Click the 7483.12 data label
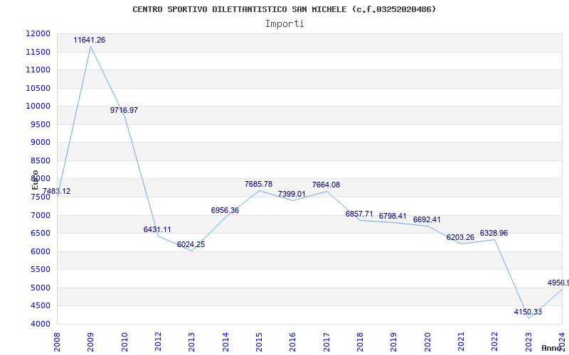 tap(57, 191)
